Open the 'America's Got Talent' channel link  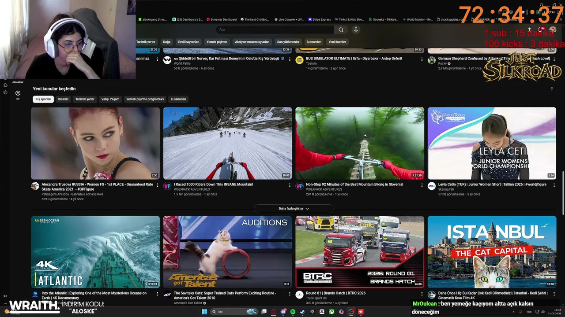[188, 303]
